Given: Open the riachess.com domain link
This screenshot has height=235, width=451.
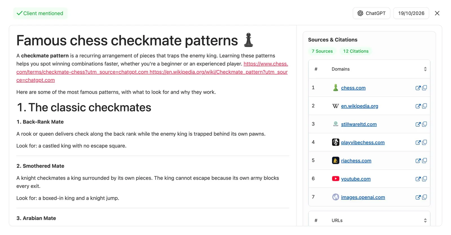Looking at the screenshot, I should (356, 161).
